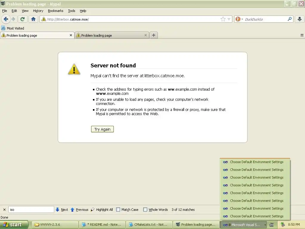Screen dimensions: 305x229
Task: Click the warning icon in the address bar
Action: pyautogui.click(x=43, y=19)
